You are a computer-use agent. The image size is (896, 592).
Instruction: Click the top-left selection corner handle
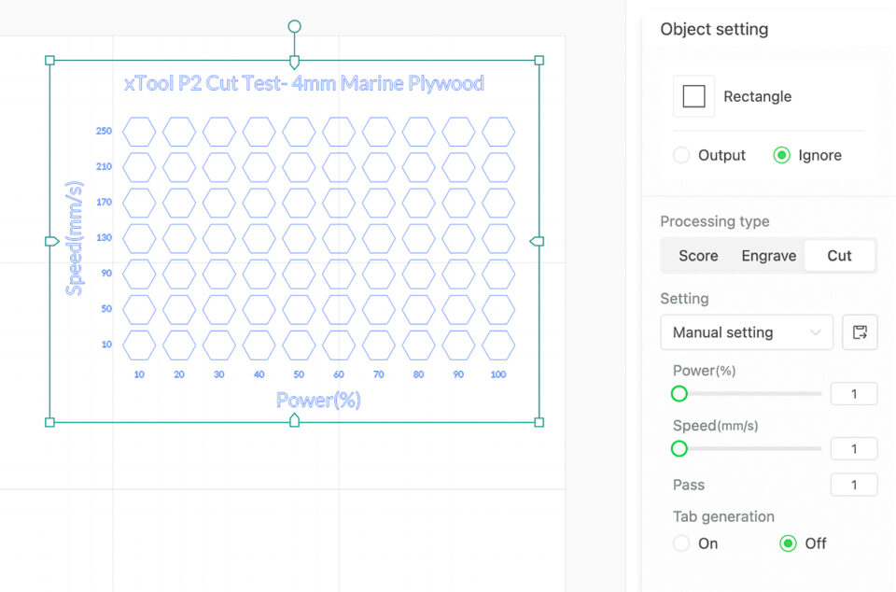(x=49, y=61)
